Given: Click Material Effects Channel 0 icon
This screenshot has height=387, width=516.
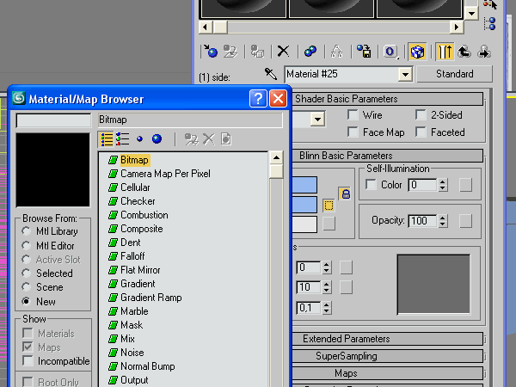Looking at the screenshot, I should coord(390,52).
